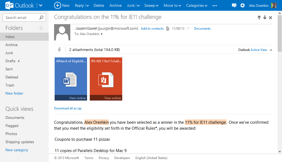Collapse the attachments Active View panel
This screenshot has height=162, width=282.
click(271, 50)
